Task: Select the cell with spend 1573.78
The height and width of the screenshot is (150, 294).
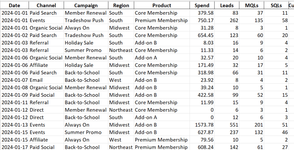Action: (x=202, y=125)
